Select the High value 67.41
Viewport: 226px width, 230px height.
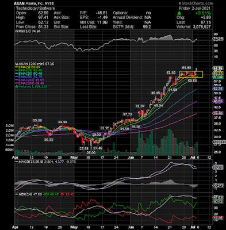[43, 17]
